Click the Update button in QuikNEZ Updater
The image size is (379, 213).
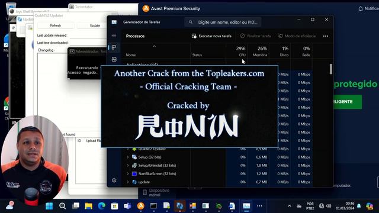tap(95, 25)
